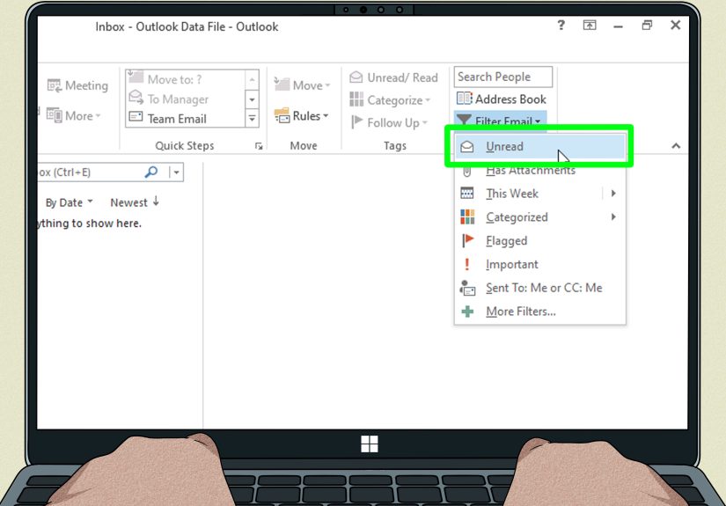
Task: Open Ribbon Display Options icon
Action: [590, 26]
